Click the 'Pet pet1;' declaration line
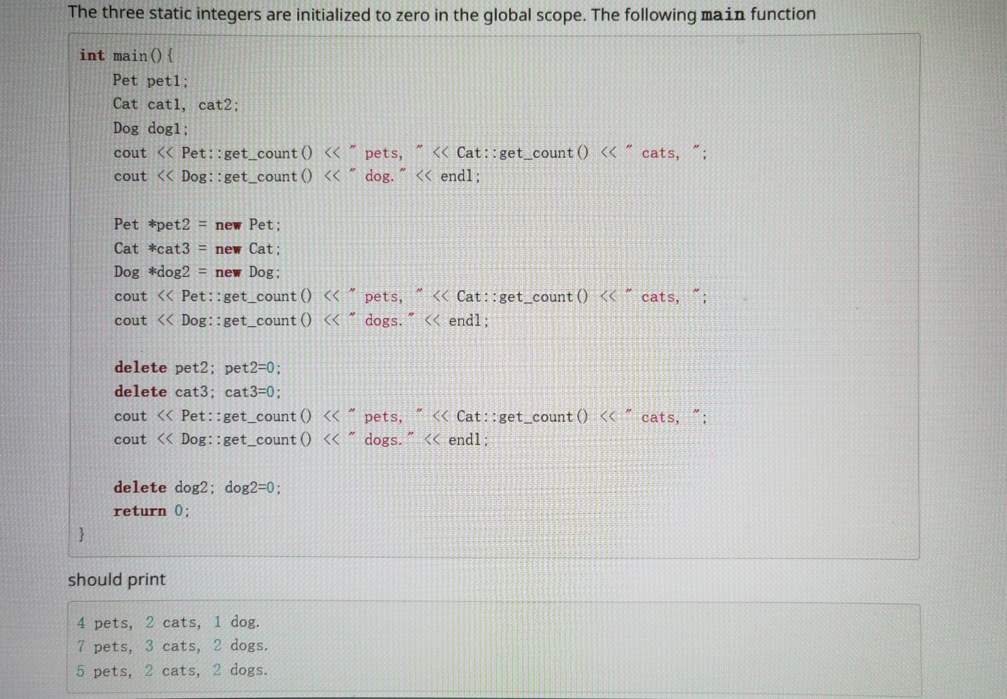Image resolution: width=1007 pixels, height=699 pixels. point(150,80)
